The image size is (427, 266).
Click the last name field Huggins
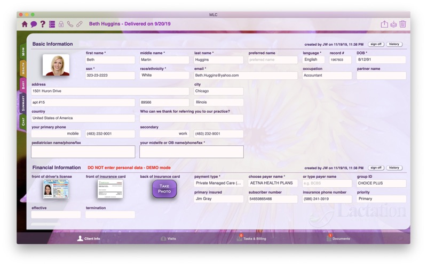point(219,60)
